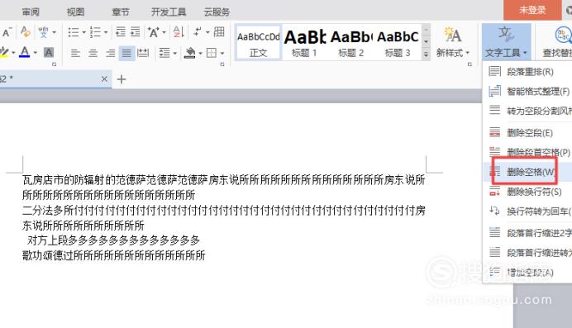Choose 删除空段(E) menu item
572x328 pixels.
(x=528, y=133)
